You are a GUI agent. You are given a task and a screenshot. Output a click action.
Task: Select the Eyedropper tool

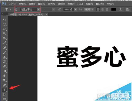tap(4, 43)
